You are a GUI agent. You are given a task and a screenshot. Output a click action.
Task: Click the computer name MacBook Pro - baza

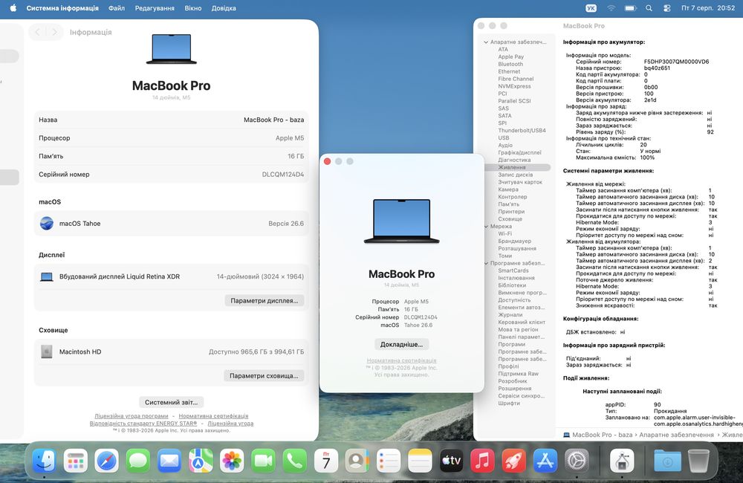point(273,120)
